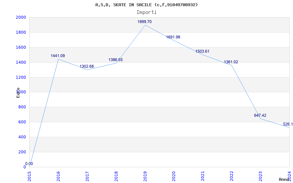Click y-axis tick 1200

coord(21,77)
